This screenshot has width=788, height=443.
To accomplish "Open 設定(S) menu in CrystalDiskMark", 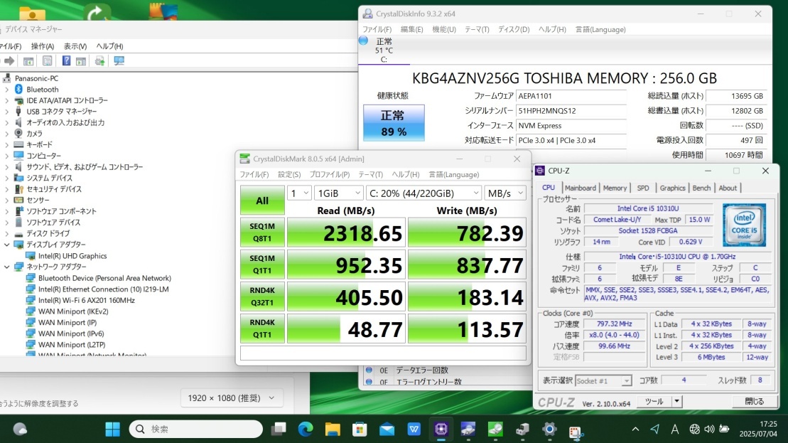I will coord(289,174).
